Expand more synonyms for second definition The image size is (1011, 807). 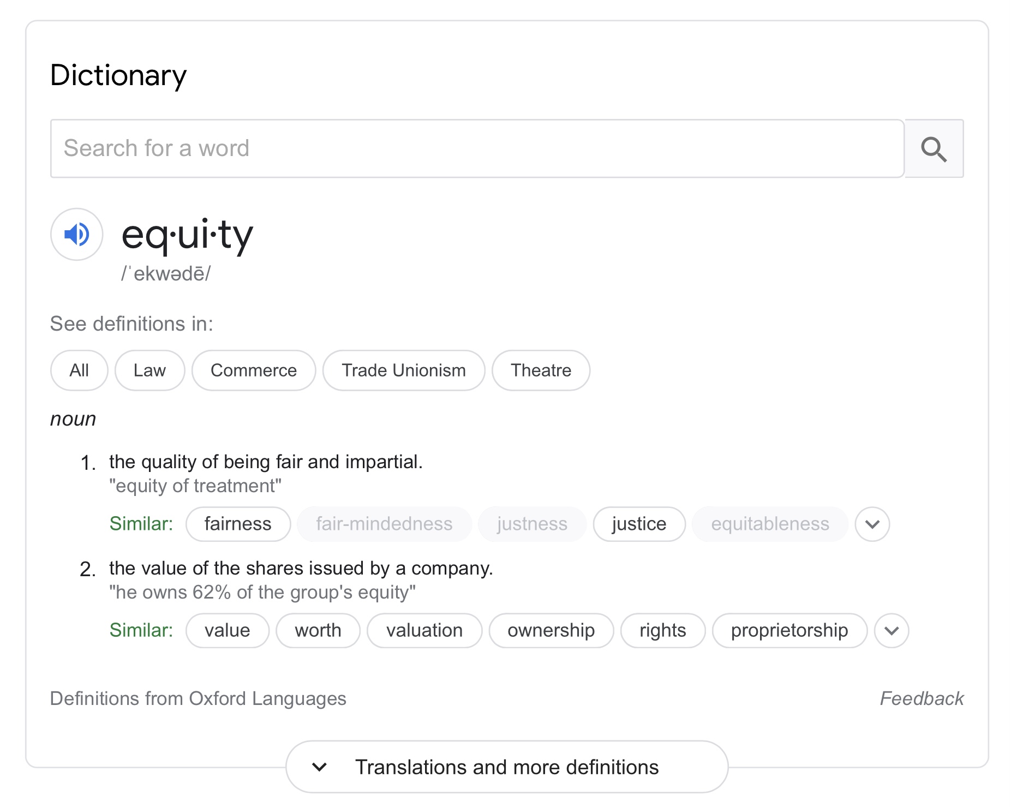pos(892,631)
